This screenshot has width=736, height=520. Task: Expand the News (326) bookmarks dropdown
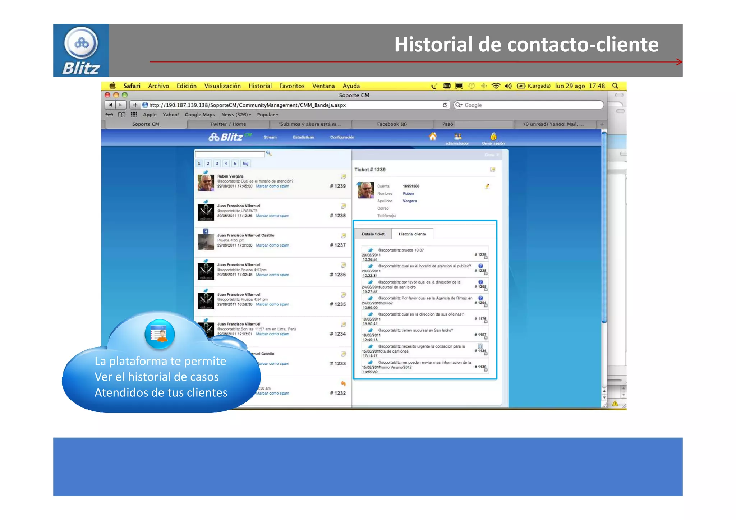coord(236,115)
